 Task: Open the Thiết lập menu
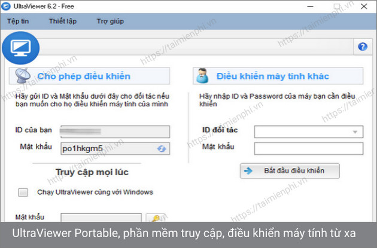coord(62,22)
